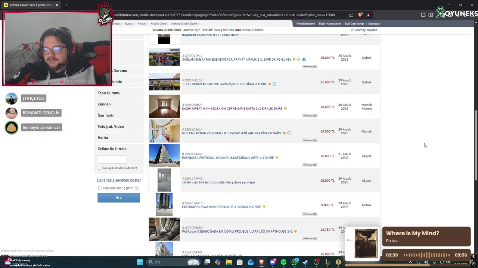The width and height of the screenshot is (478, 268).
Task: Open thumbnail of 11.000 TL Çubuk listing
Action: coord(164,82)
